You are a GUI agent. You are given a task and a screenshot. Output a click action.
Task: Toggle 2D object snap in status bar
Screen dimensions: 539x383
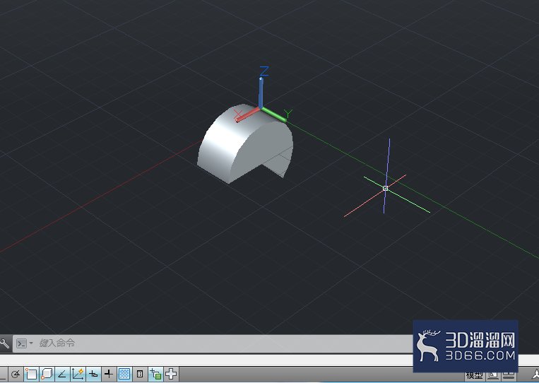tap(31, 374)
